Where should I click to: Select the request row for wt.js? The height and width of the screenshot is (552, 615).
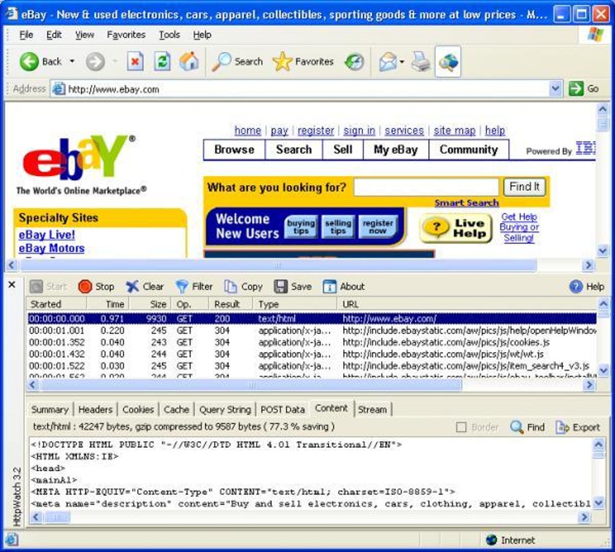coord(312,354)
